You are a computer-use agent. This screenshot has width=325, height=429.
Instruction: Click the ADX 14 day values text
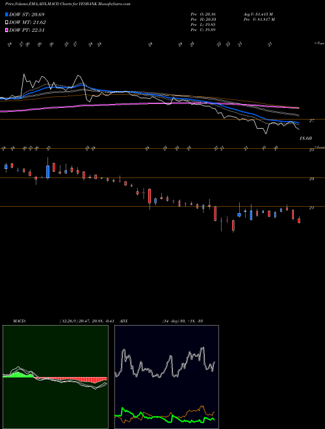click(183, 320)
